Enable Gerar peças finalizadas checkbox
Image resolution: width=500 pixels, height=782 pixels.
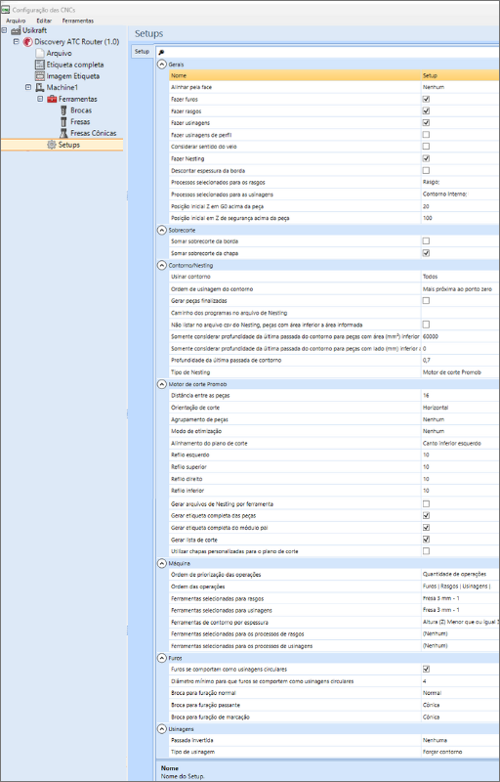(x=426, y=301)
